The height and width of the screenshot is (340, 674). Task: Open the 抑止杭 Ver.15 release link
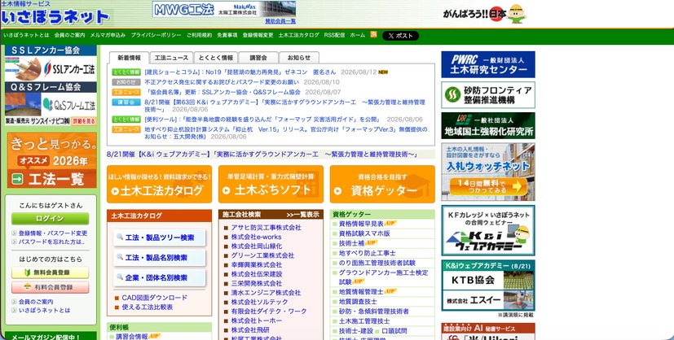tap(286, 133)
